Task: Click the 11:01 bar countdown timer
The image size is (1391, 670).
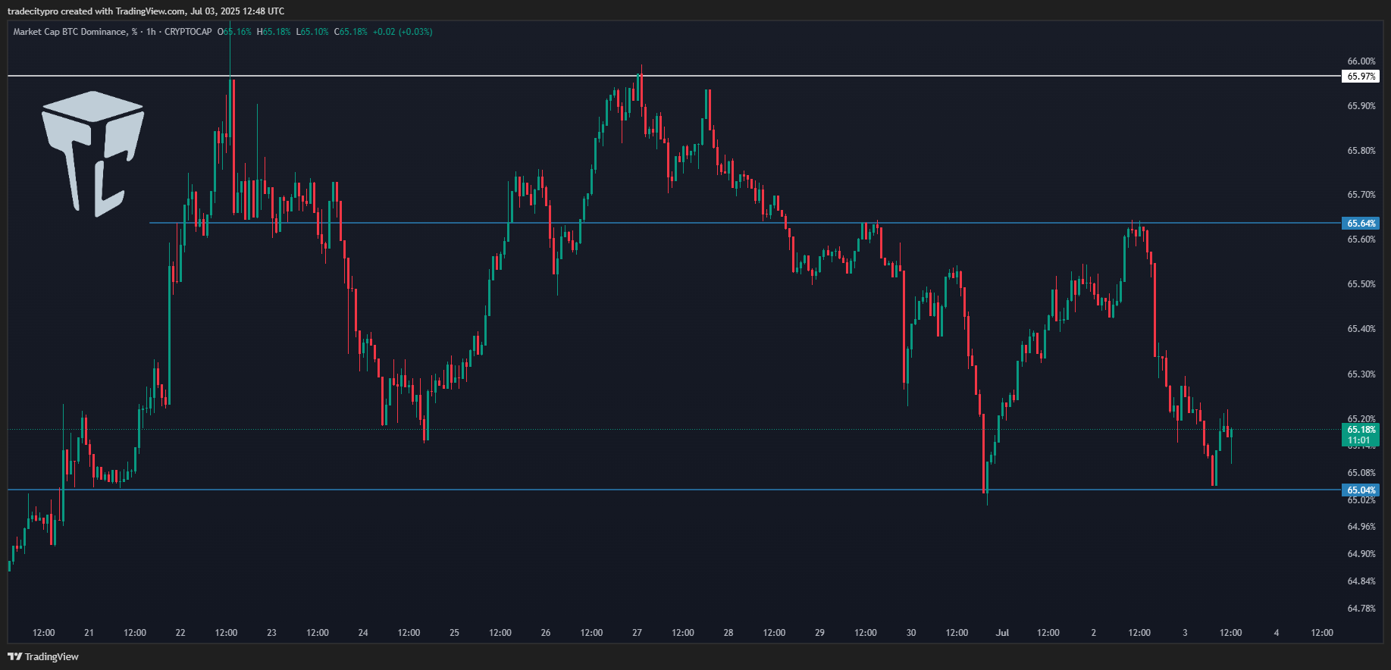Action: pos(1361,440)
